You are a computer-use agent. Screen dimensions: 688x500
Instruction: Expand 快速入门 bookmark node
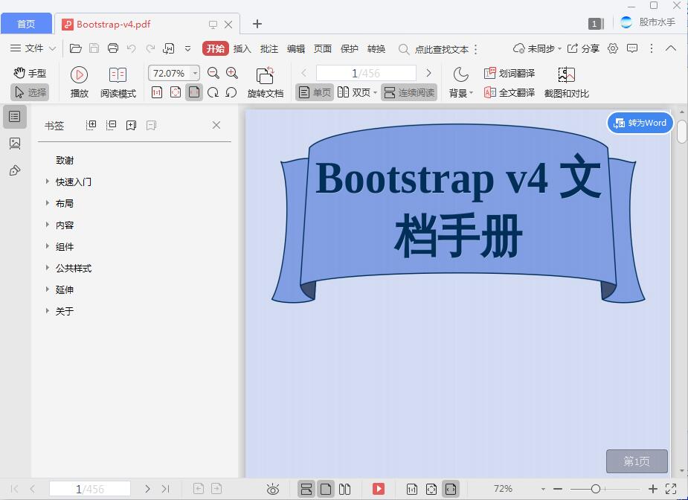click(48, 182)
